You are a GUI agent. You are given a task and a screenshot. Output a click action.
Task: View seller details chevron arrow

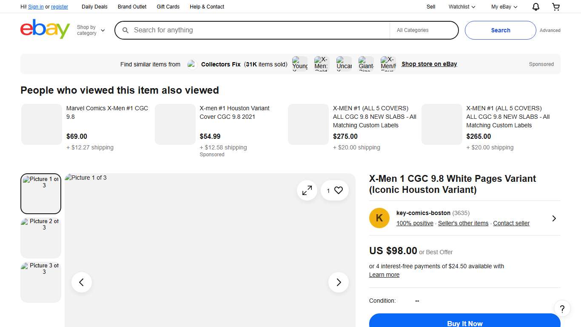pos(554,218)
